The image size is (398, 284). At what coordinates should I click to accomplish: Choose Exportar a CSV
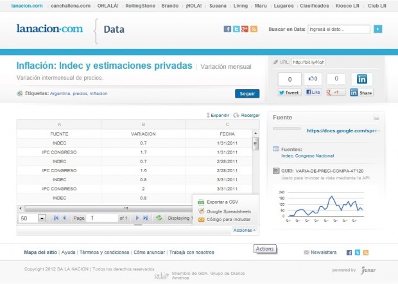[x=222, y=202]
